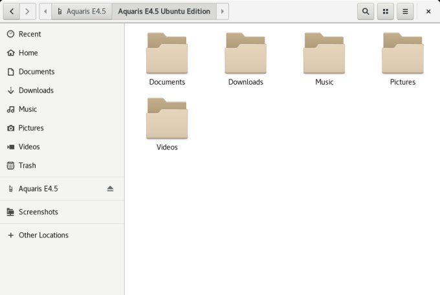Click the camera icon beside Pictures
Viewport: 440px width, 295px height.
click(10, 128)
